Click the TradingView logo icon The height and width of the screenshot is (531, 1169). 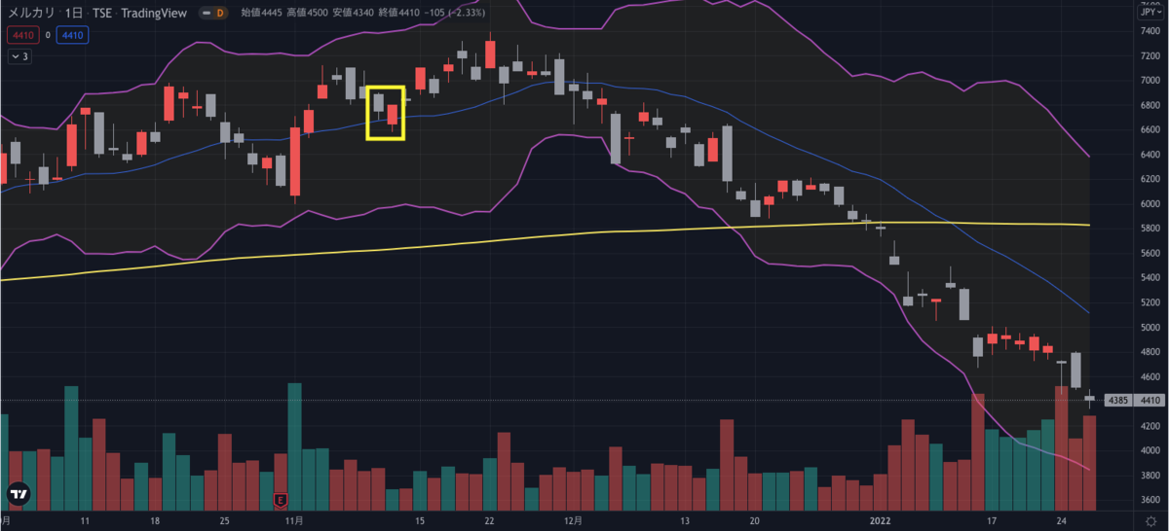[19, 494]
